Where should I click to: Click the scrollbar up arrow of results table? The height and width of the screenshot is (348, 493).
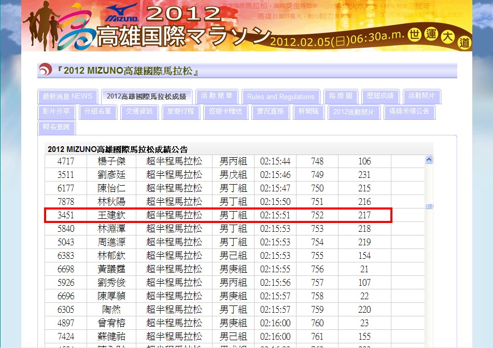coord(429,160)
